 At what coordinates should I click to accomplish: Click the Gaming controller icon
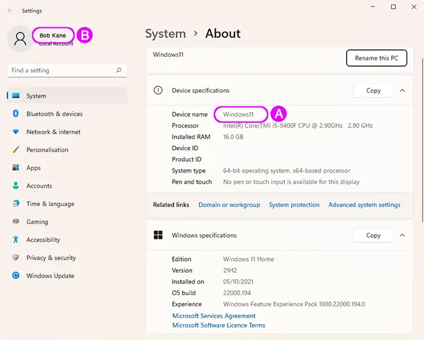pos(16,222)
